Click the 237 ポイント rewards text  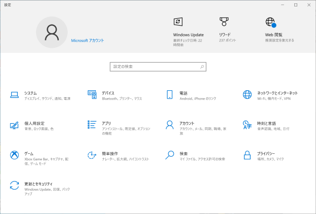tap(228, 40)
